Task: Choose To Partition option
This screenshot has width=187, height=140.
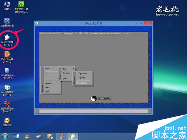Action: [x=82, y=74]
